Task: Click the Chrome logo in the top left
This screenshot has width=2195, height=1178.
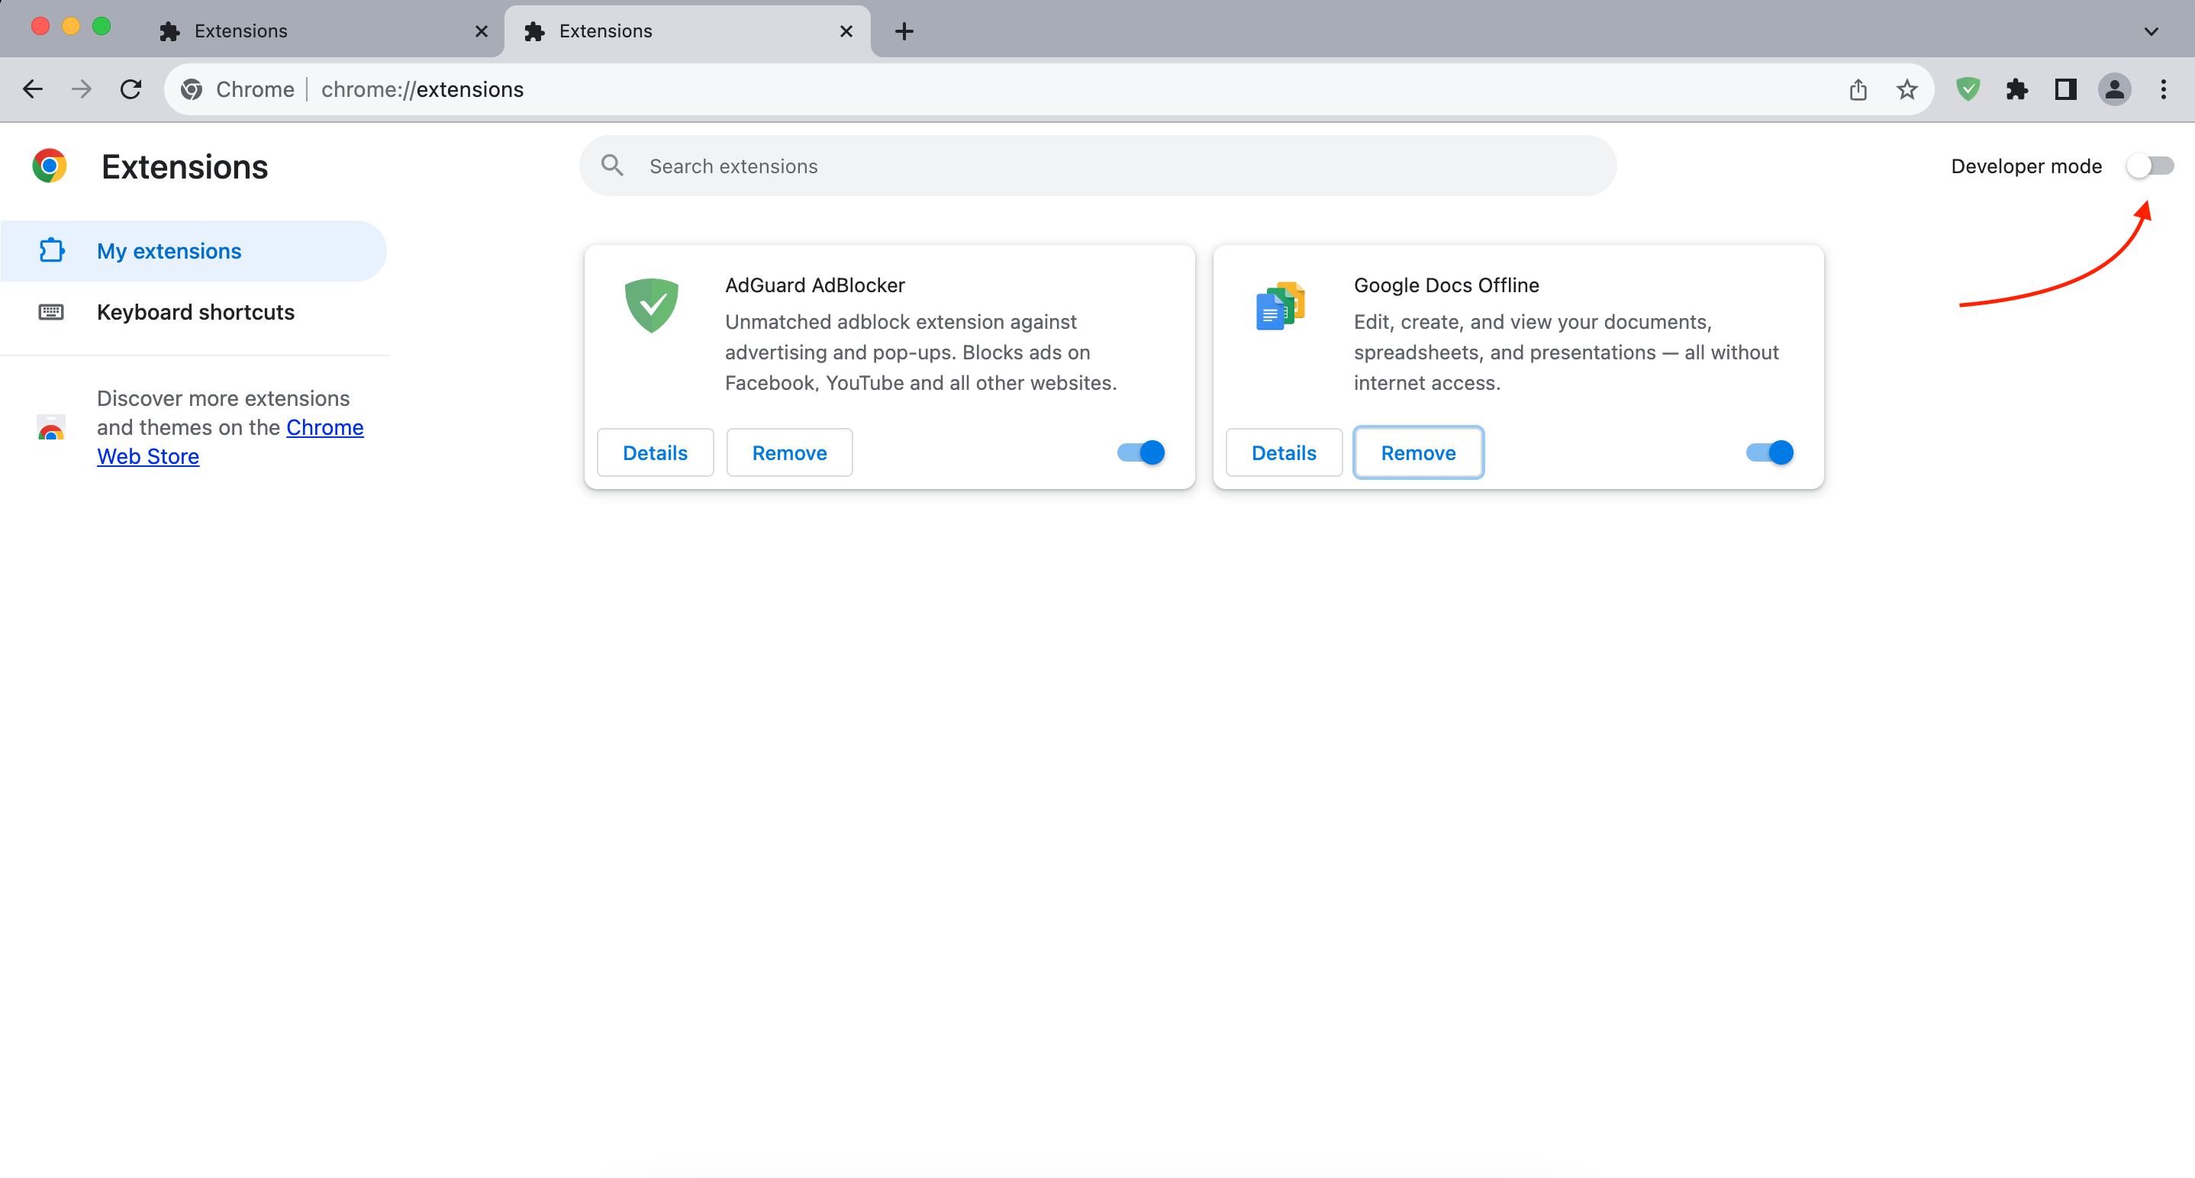Action: point(50,164)
